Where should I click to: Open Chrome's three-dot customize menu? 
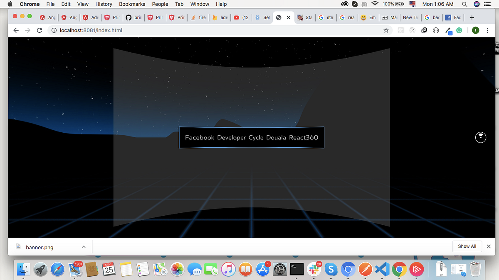pyautogui.click(x=487, y=30)
